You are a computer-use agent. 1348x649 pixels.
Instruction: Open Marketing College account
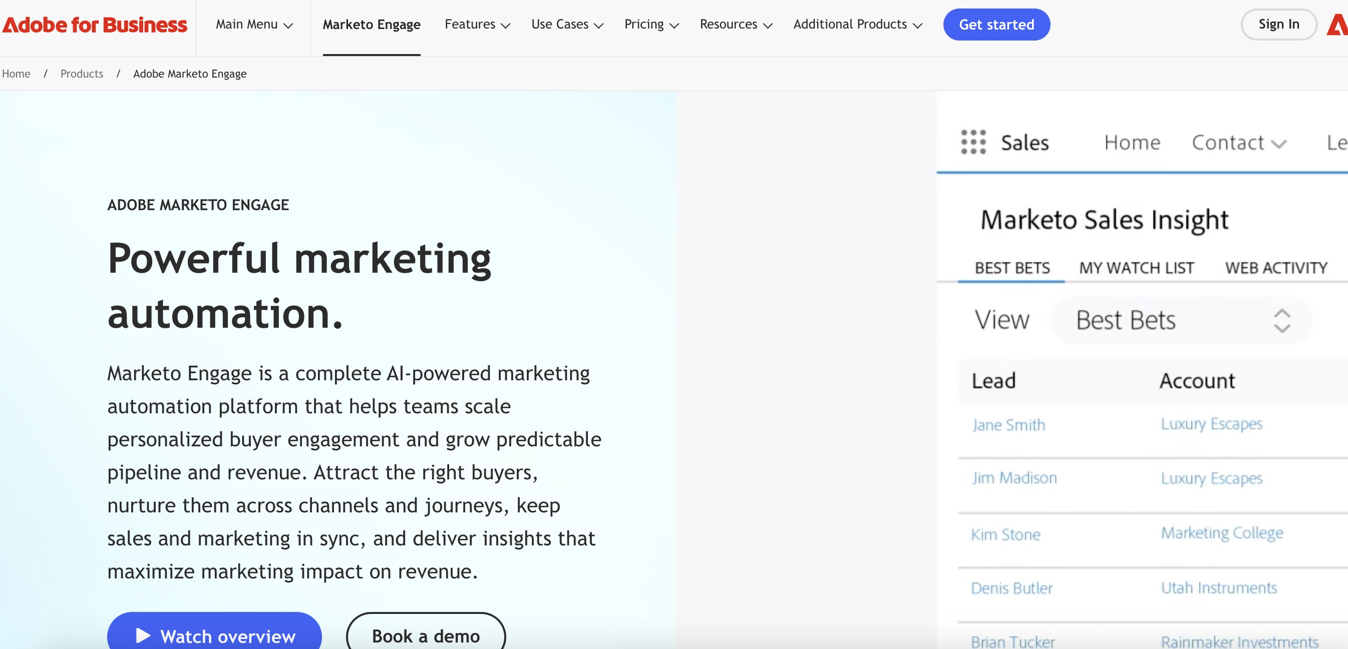(x=1222, y=533)
